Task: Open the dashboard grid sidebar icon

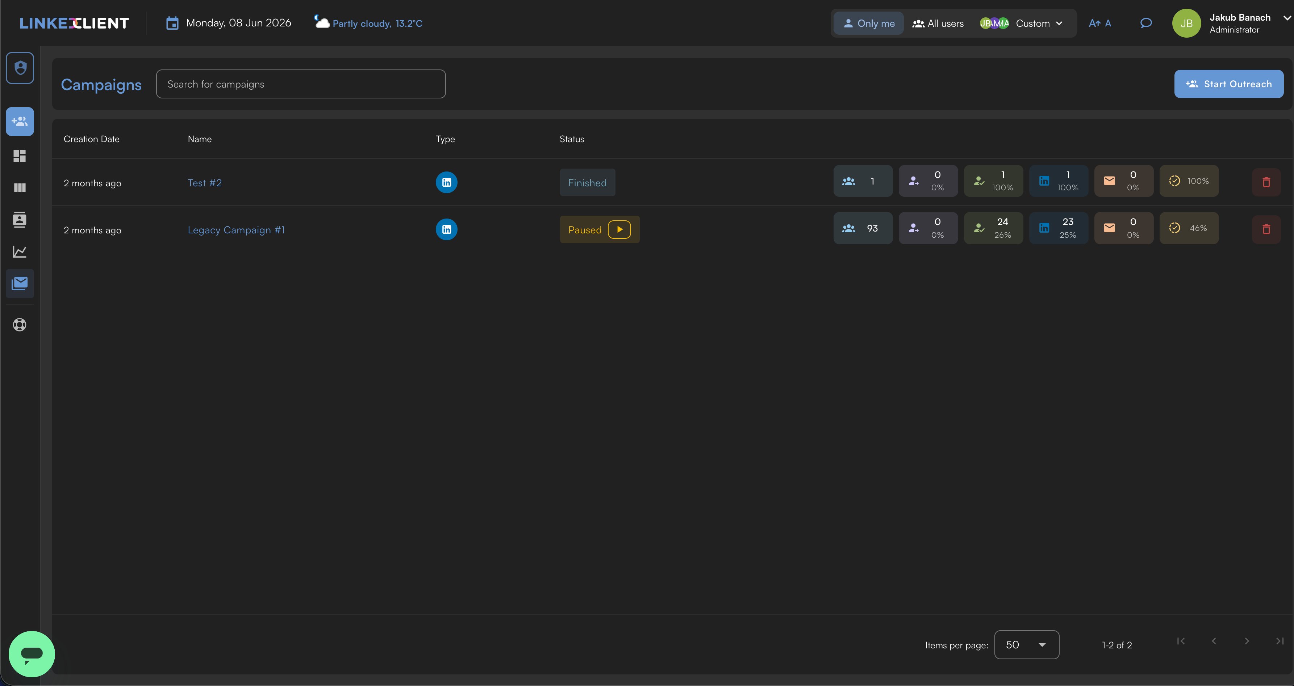Action: [20, 156]
